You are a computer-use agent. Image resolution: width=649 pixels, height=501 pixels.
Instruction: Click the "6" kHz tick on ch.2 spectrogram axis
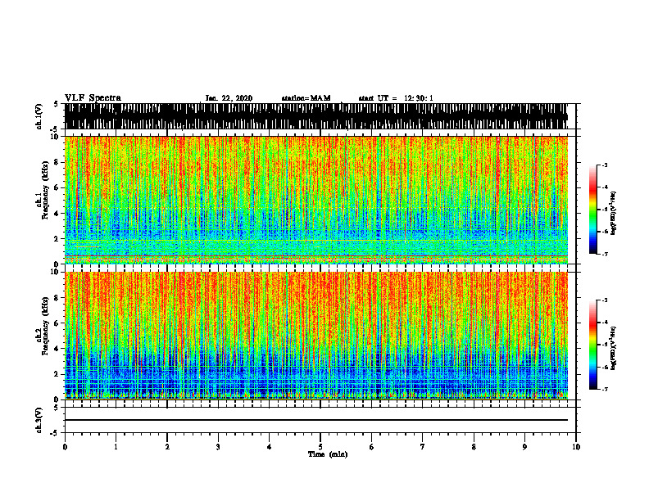click(x=57, y=323)
